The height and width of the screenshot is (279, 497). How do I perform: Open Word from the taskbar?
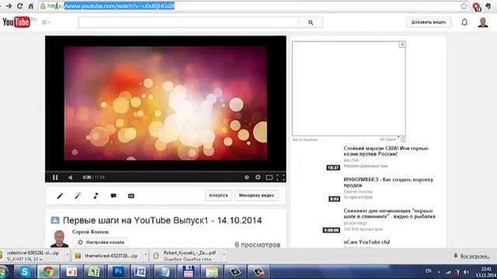pyautogui.click(x=140, y=272)
